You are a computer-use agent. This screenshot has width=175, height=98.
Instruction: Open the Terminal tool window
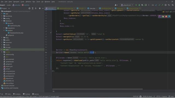pyautogui.click(x=27, y=94)
